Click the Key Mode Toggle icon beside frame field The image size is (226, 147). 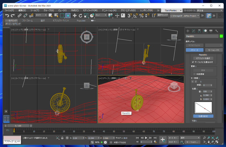tap(137, 142)
